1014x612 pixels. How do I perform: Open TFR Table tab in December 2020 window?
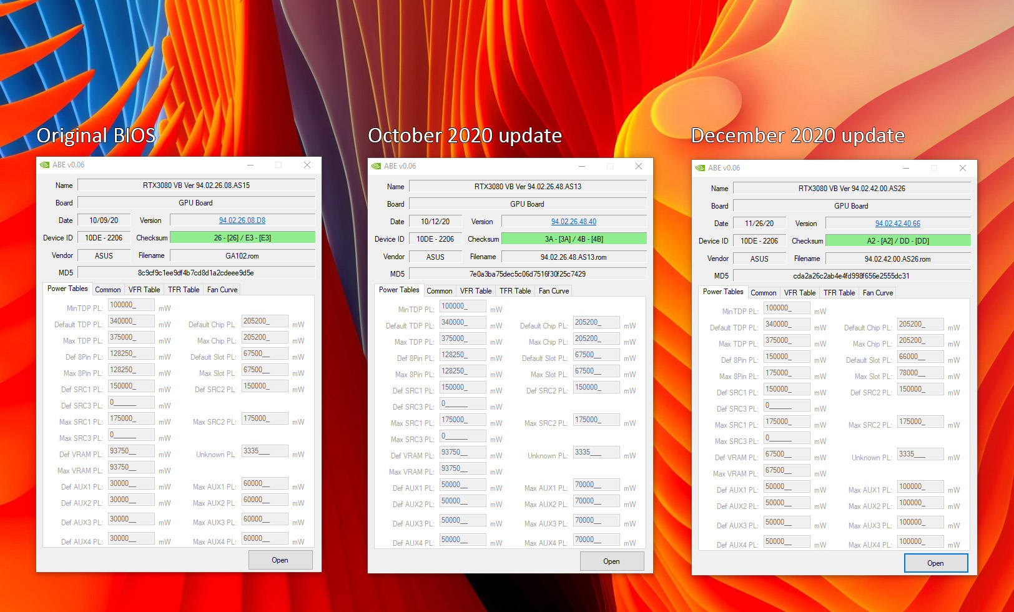pos(839,293)
